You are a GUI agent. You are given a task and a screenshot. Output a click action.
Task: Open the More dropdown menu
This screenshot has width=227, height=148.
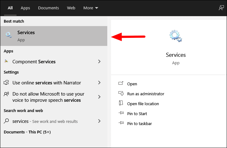[x=91, y=8]
